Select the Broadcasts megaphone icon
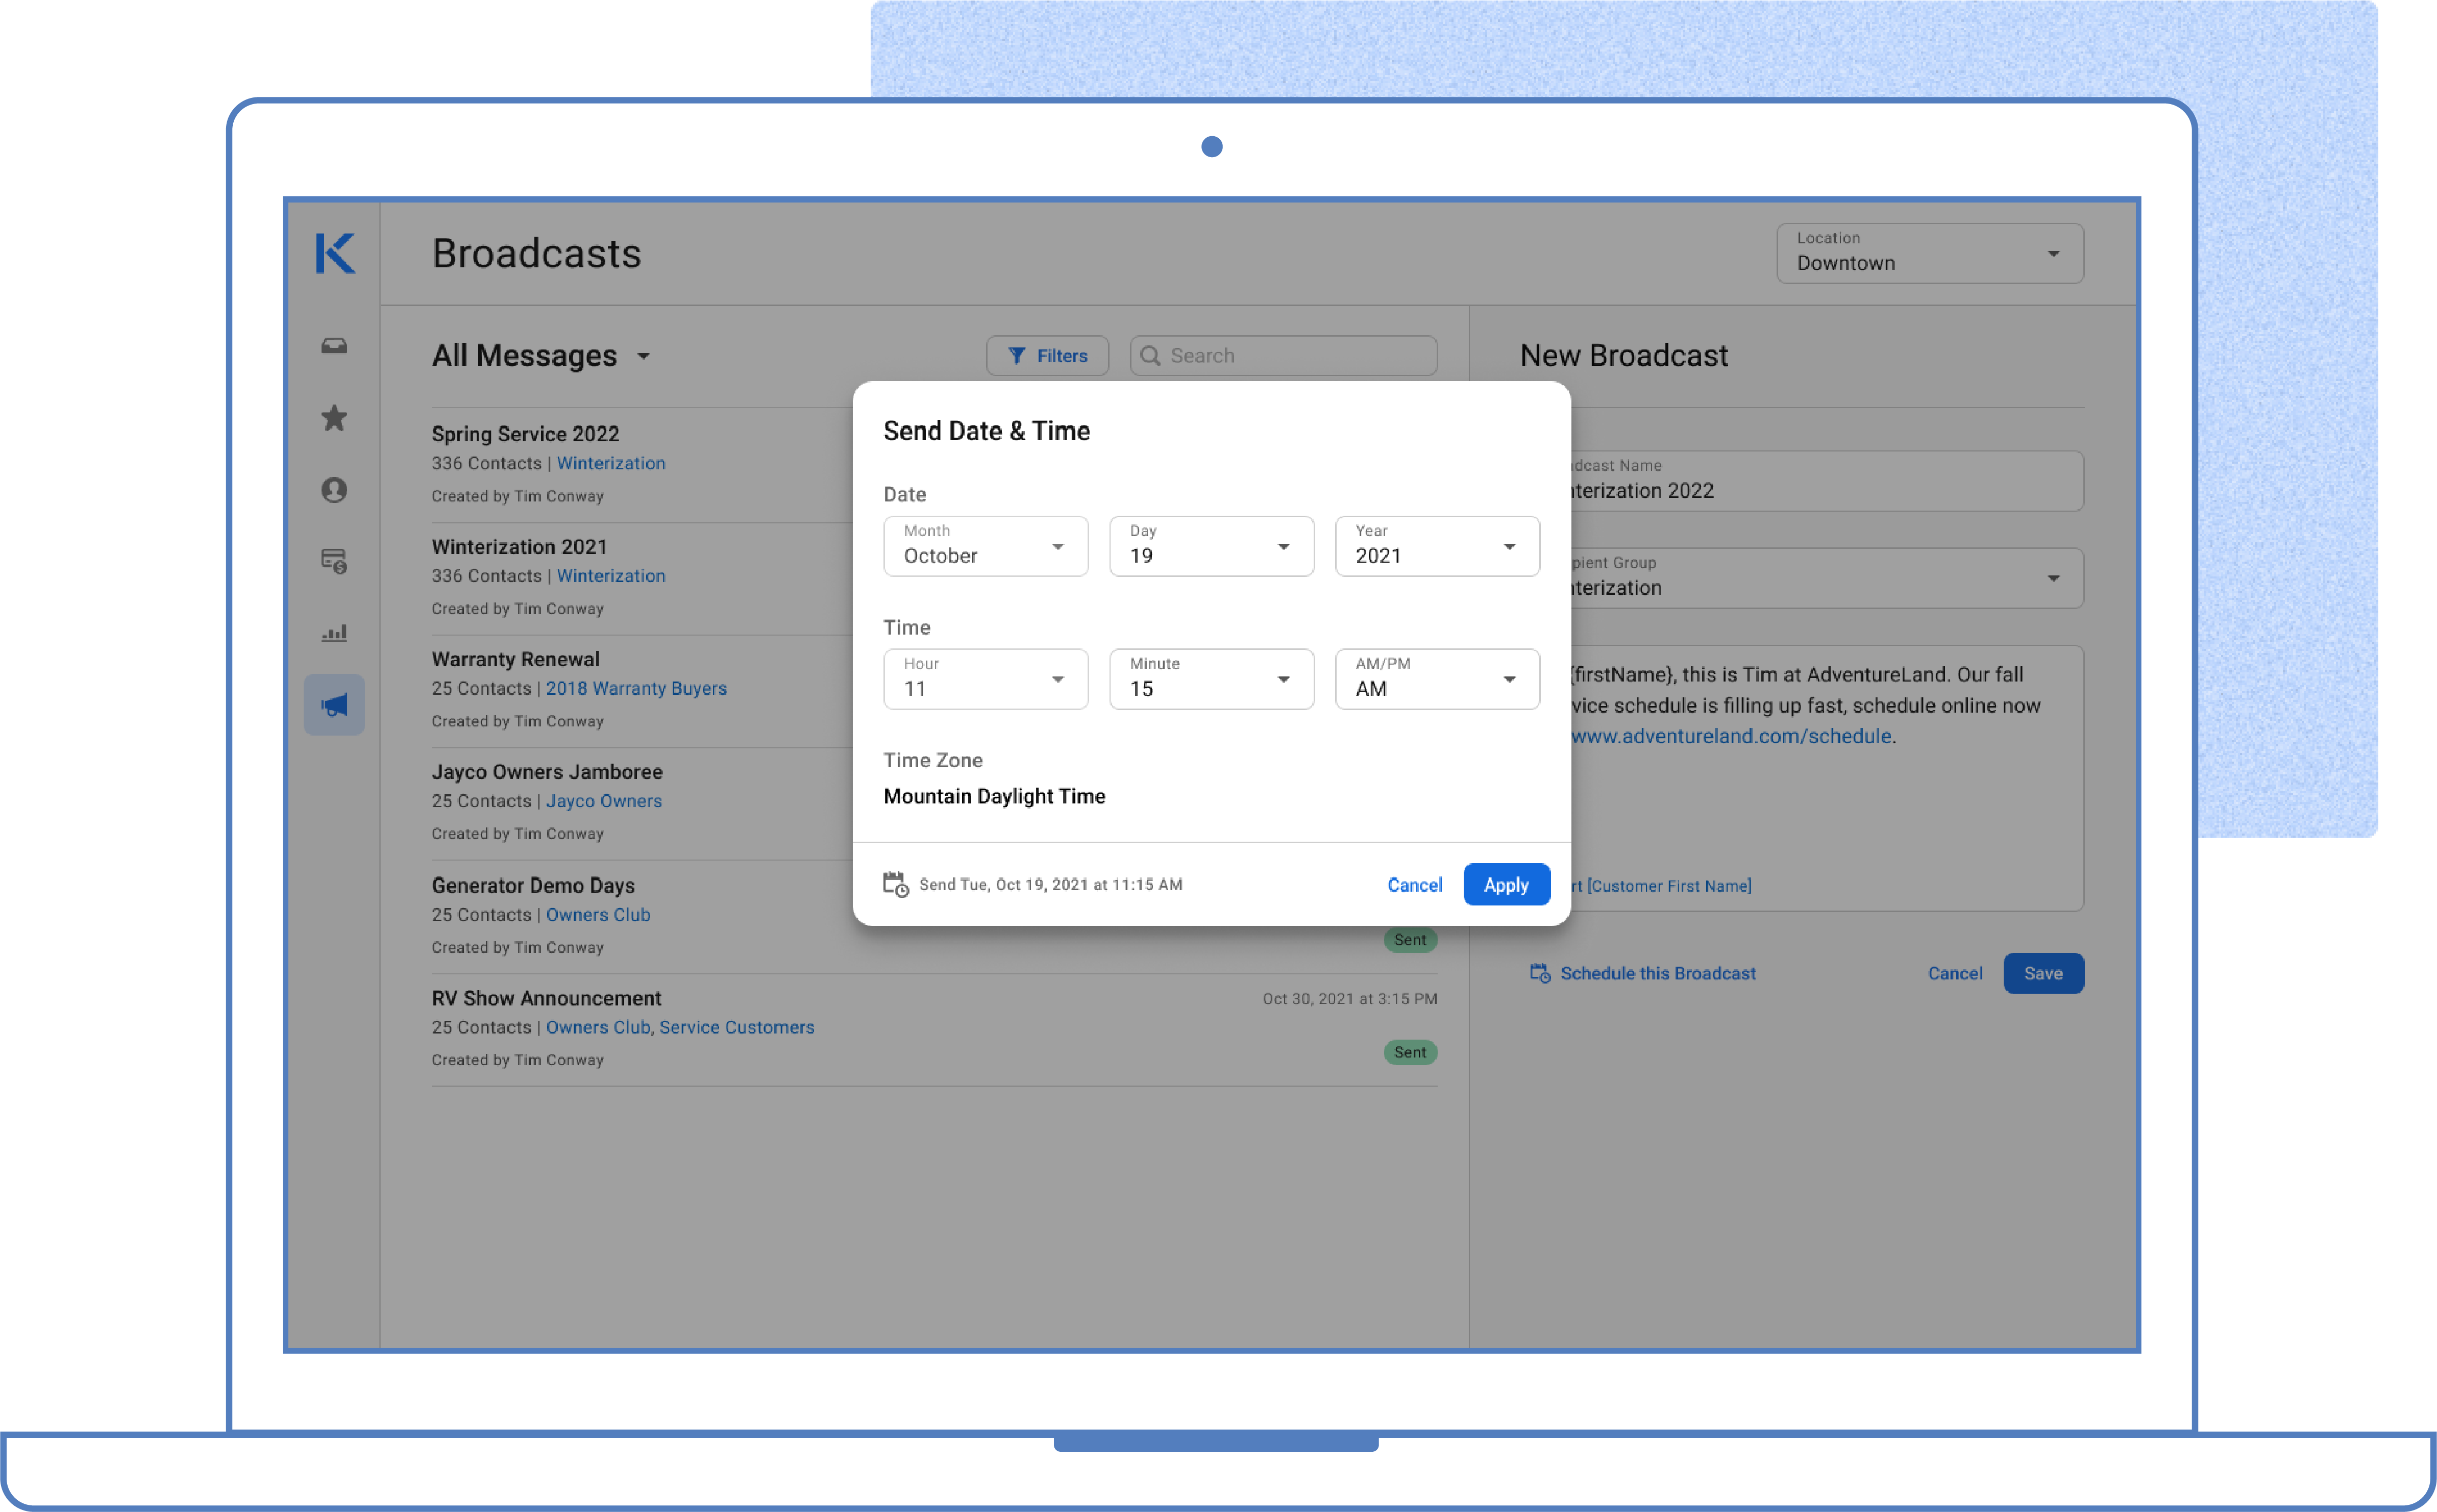Viewport: 2437px width, 1512px height. coord(334,704)
